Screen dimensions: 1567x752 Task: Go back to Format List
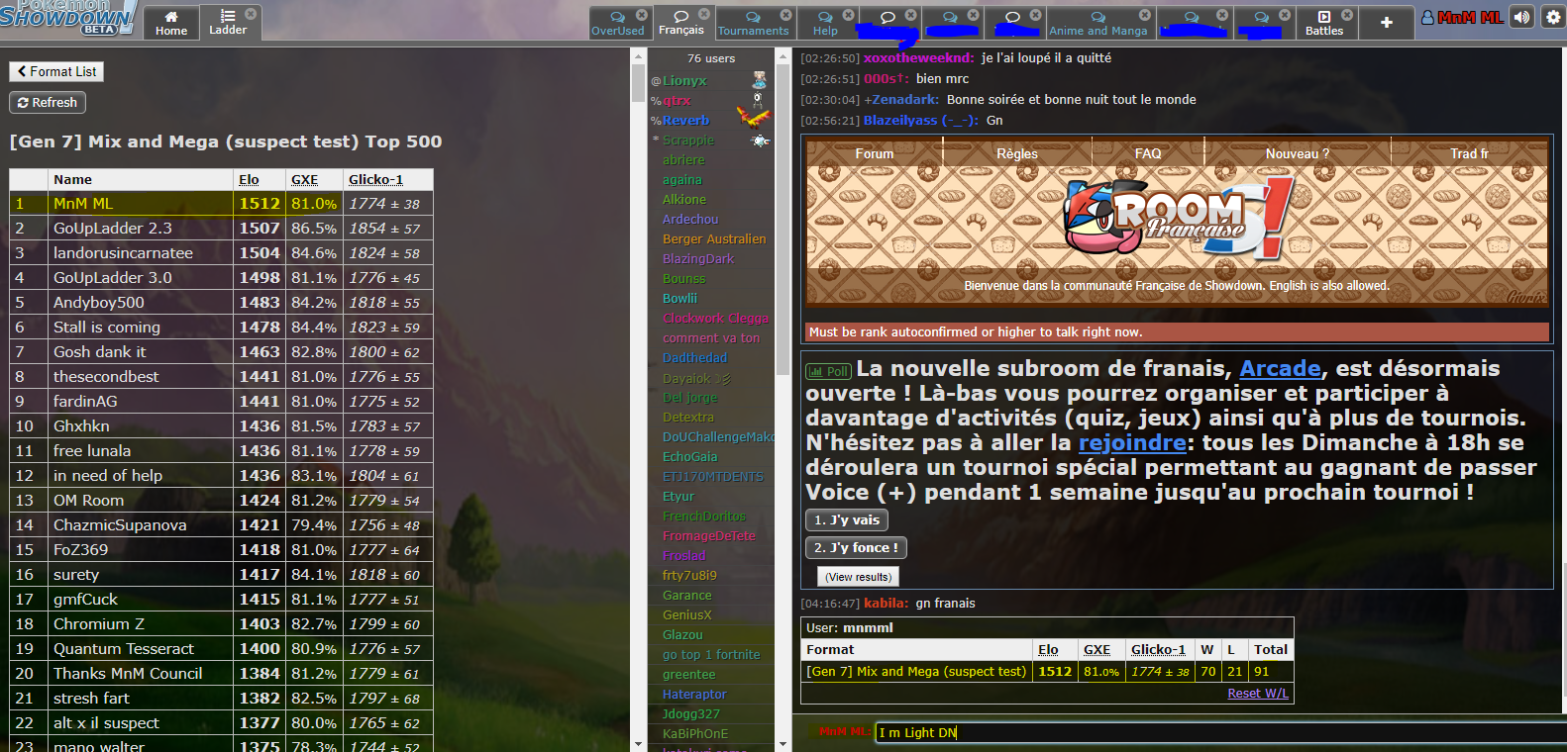pos(56,71)
